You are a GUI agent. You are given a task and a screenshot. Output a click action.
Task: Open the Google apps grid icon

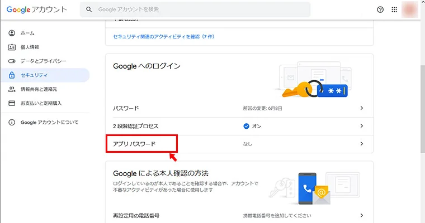pos(394,9)
